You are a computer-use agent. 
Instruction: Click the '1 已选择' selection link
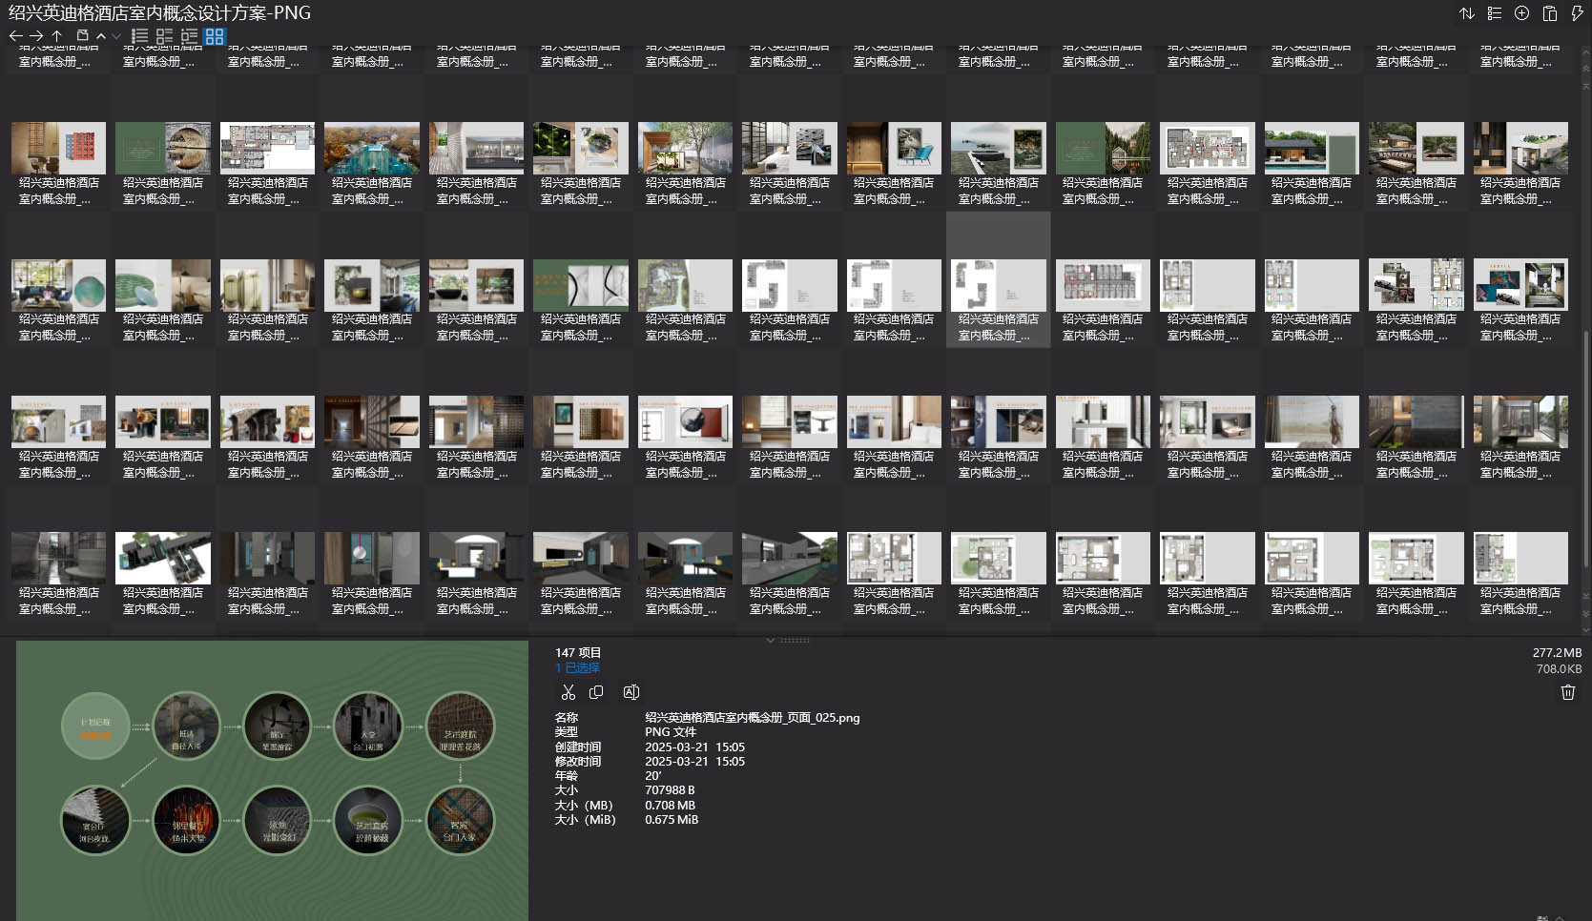tap(577, 667)
